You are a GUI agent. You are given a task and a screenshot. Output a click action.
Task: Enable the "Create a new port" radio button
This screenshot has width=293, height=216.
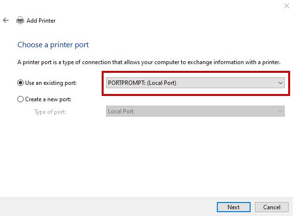click(x=20, y=99)
